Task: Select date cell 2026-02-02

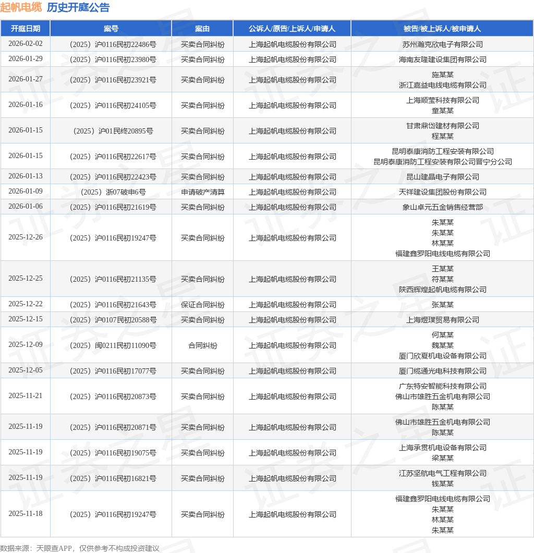Action: [x=26, y=44]
